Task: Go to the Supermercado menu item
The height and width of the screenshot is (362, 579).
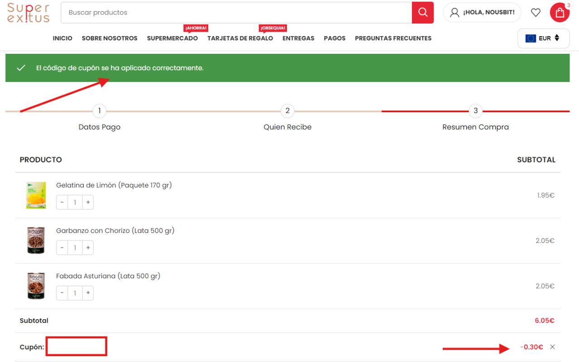Action: [x=172, y=38]
